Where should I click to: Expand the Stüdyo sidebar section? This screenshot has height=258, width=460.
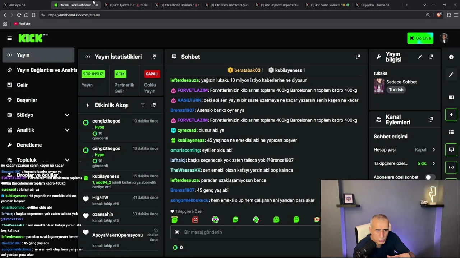pyautogui.click(x=67, y=115)
